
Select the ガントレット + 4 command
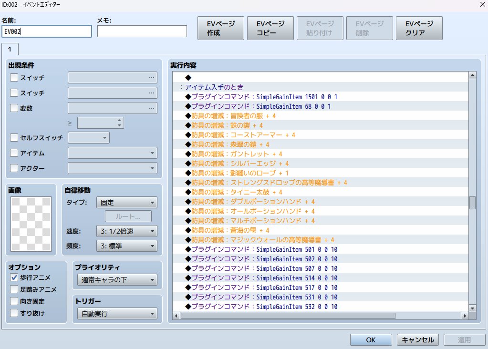coord(320,154)
